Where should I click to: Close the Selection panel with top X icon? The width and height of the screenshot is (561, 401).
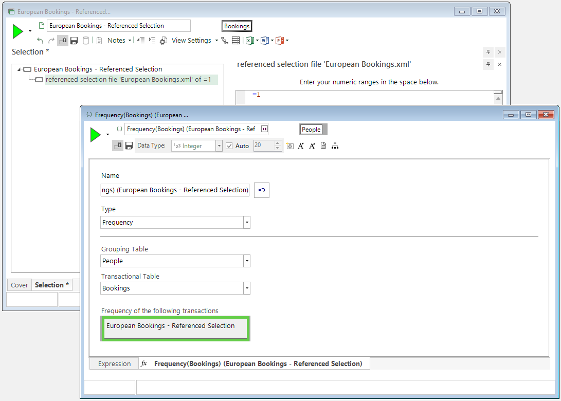pyautogui.click(x=500, y=52)
